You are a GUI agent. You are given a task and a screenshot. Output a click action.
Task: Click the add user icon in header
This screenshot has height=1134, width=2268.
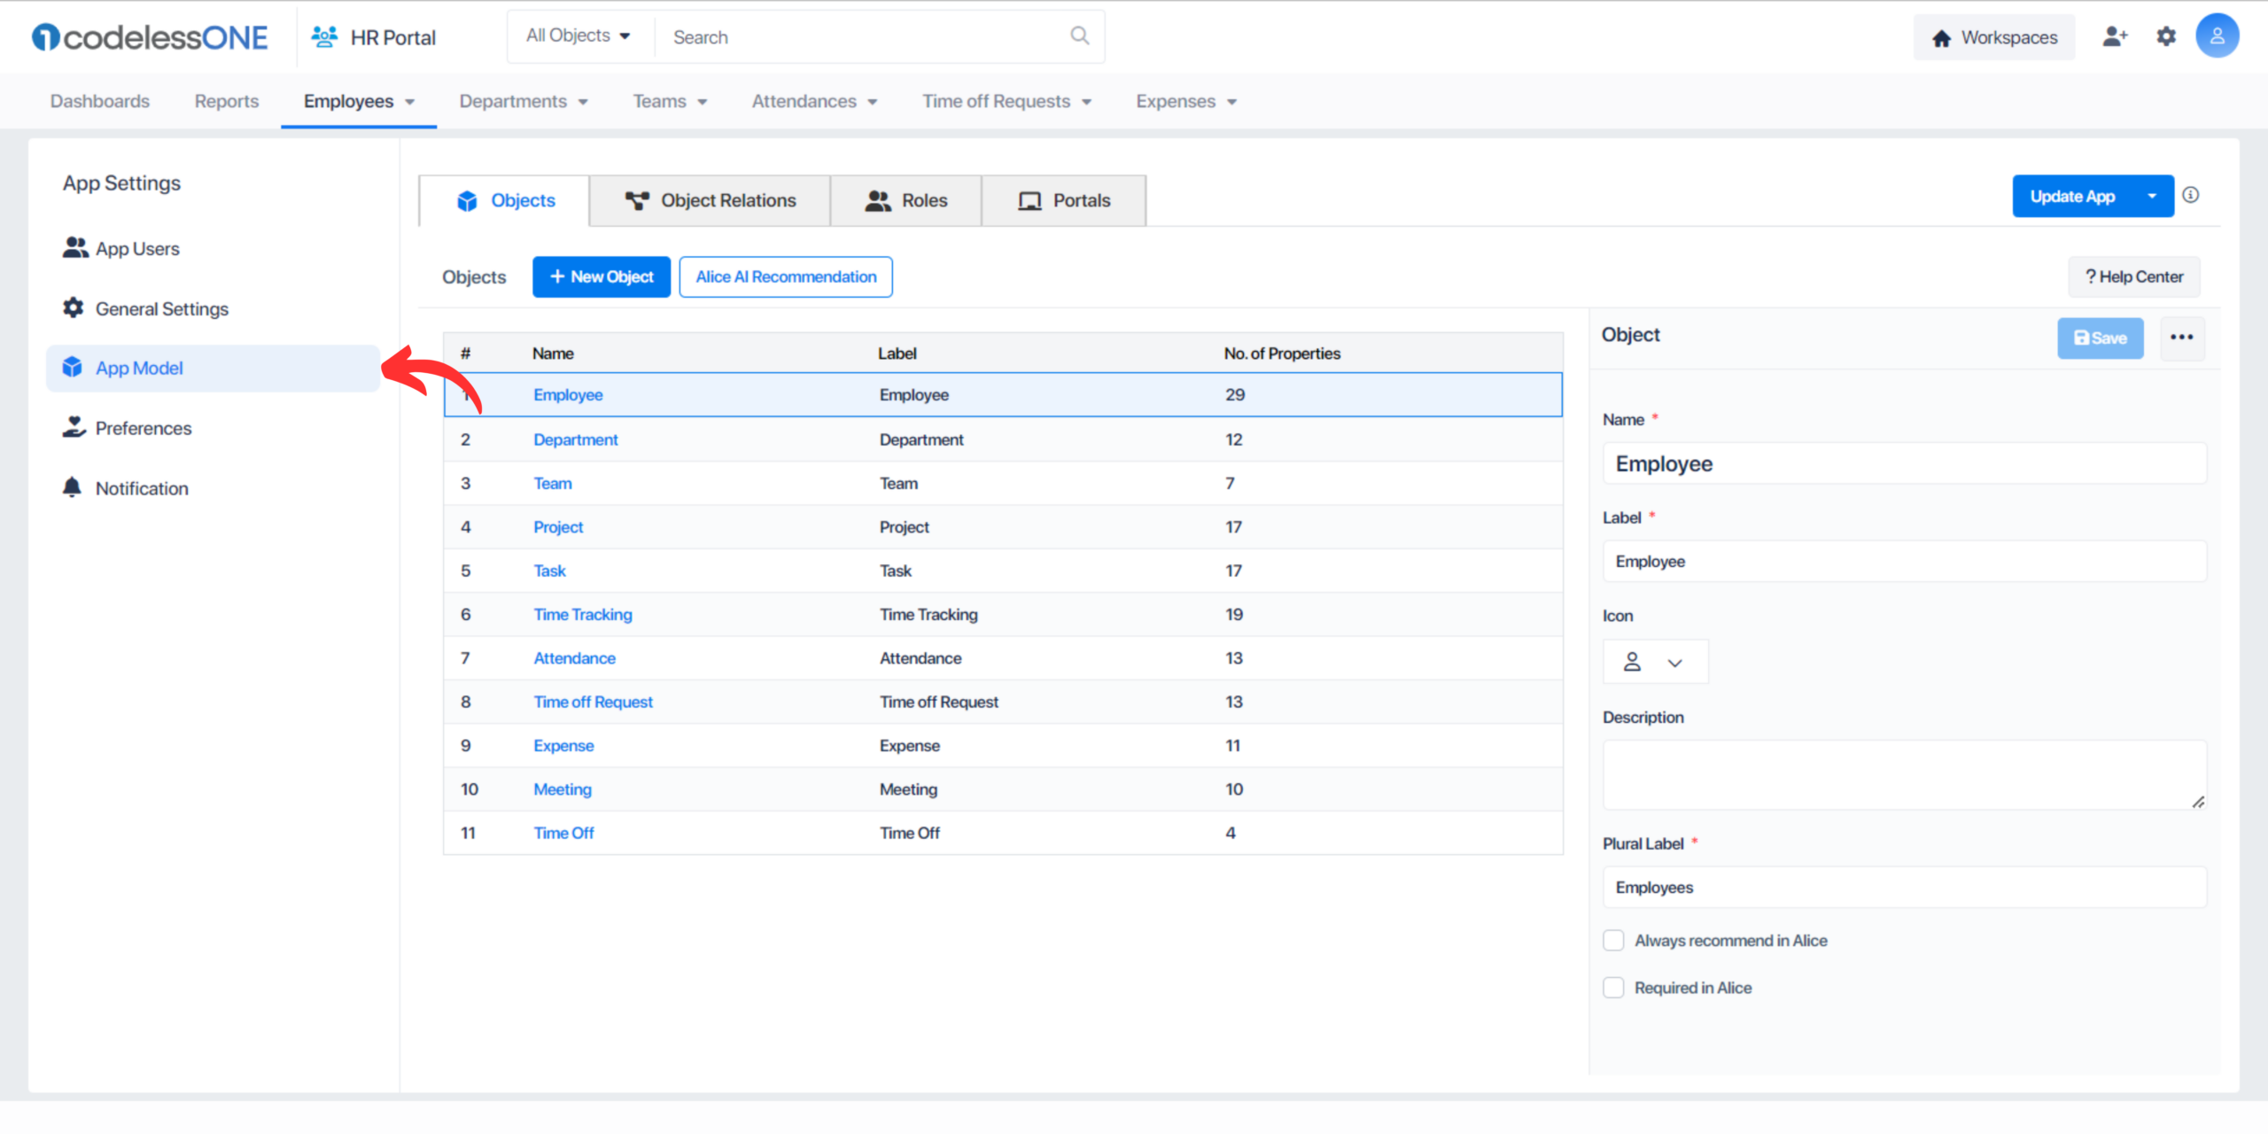click(2115, 36)
